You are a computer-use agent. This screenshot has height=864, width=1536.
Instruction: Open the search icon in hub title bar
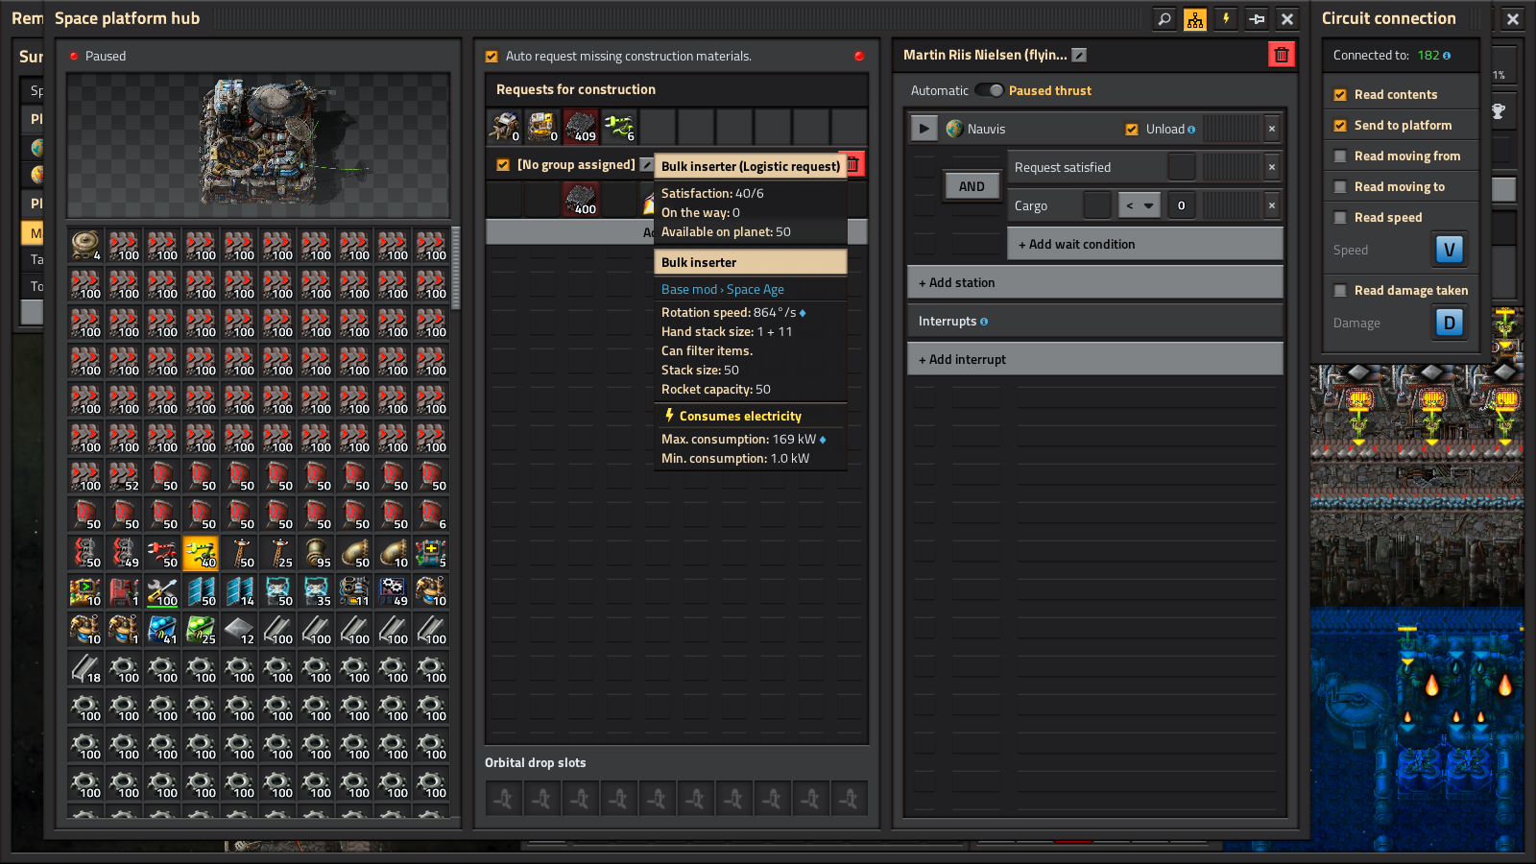(x=1164, y=19)
